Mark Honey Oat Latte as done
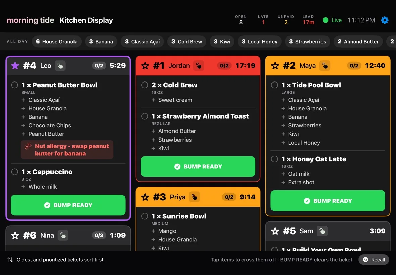 [x=275, y=159]
